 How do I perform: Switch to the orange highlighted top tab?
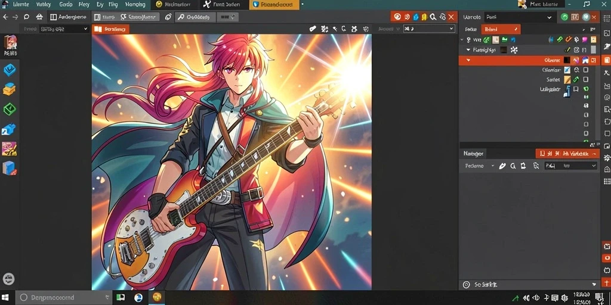tap(274, 5)
